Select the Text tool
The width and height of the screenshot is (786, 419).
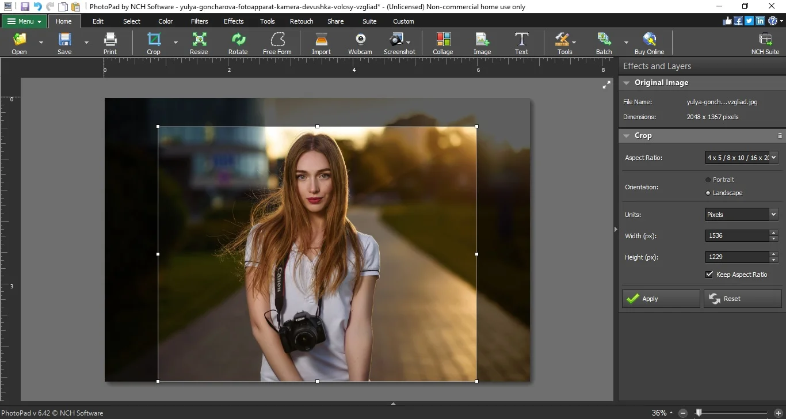pyautogui.click(x=521, y=44)
